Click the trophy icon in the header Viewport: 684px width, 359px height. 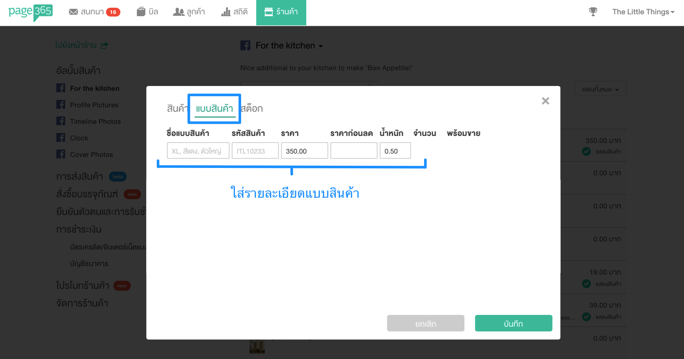coord(593,12)
